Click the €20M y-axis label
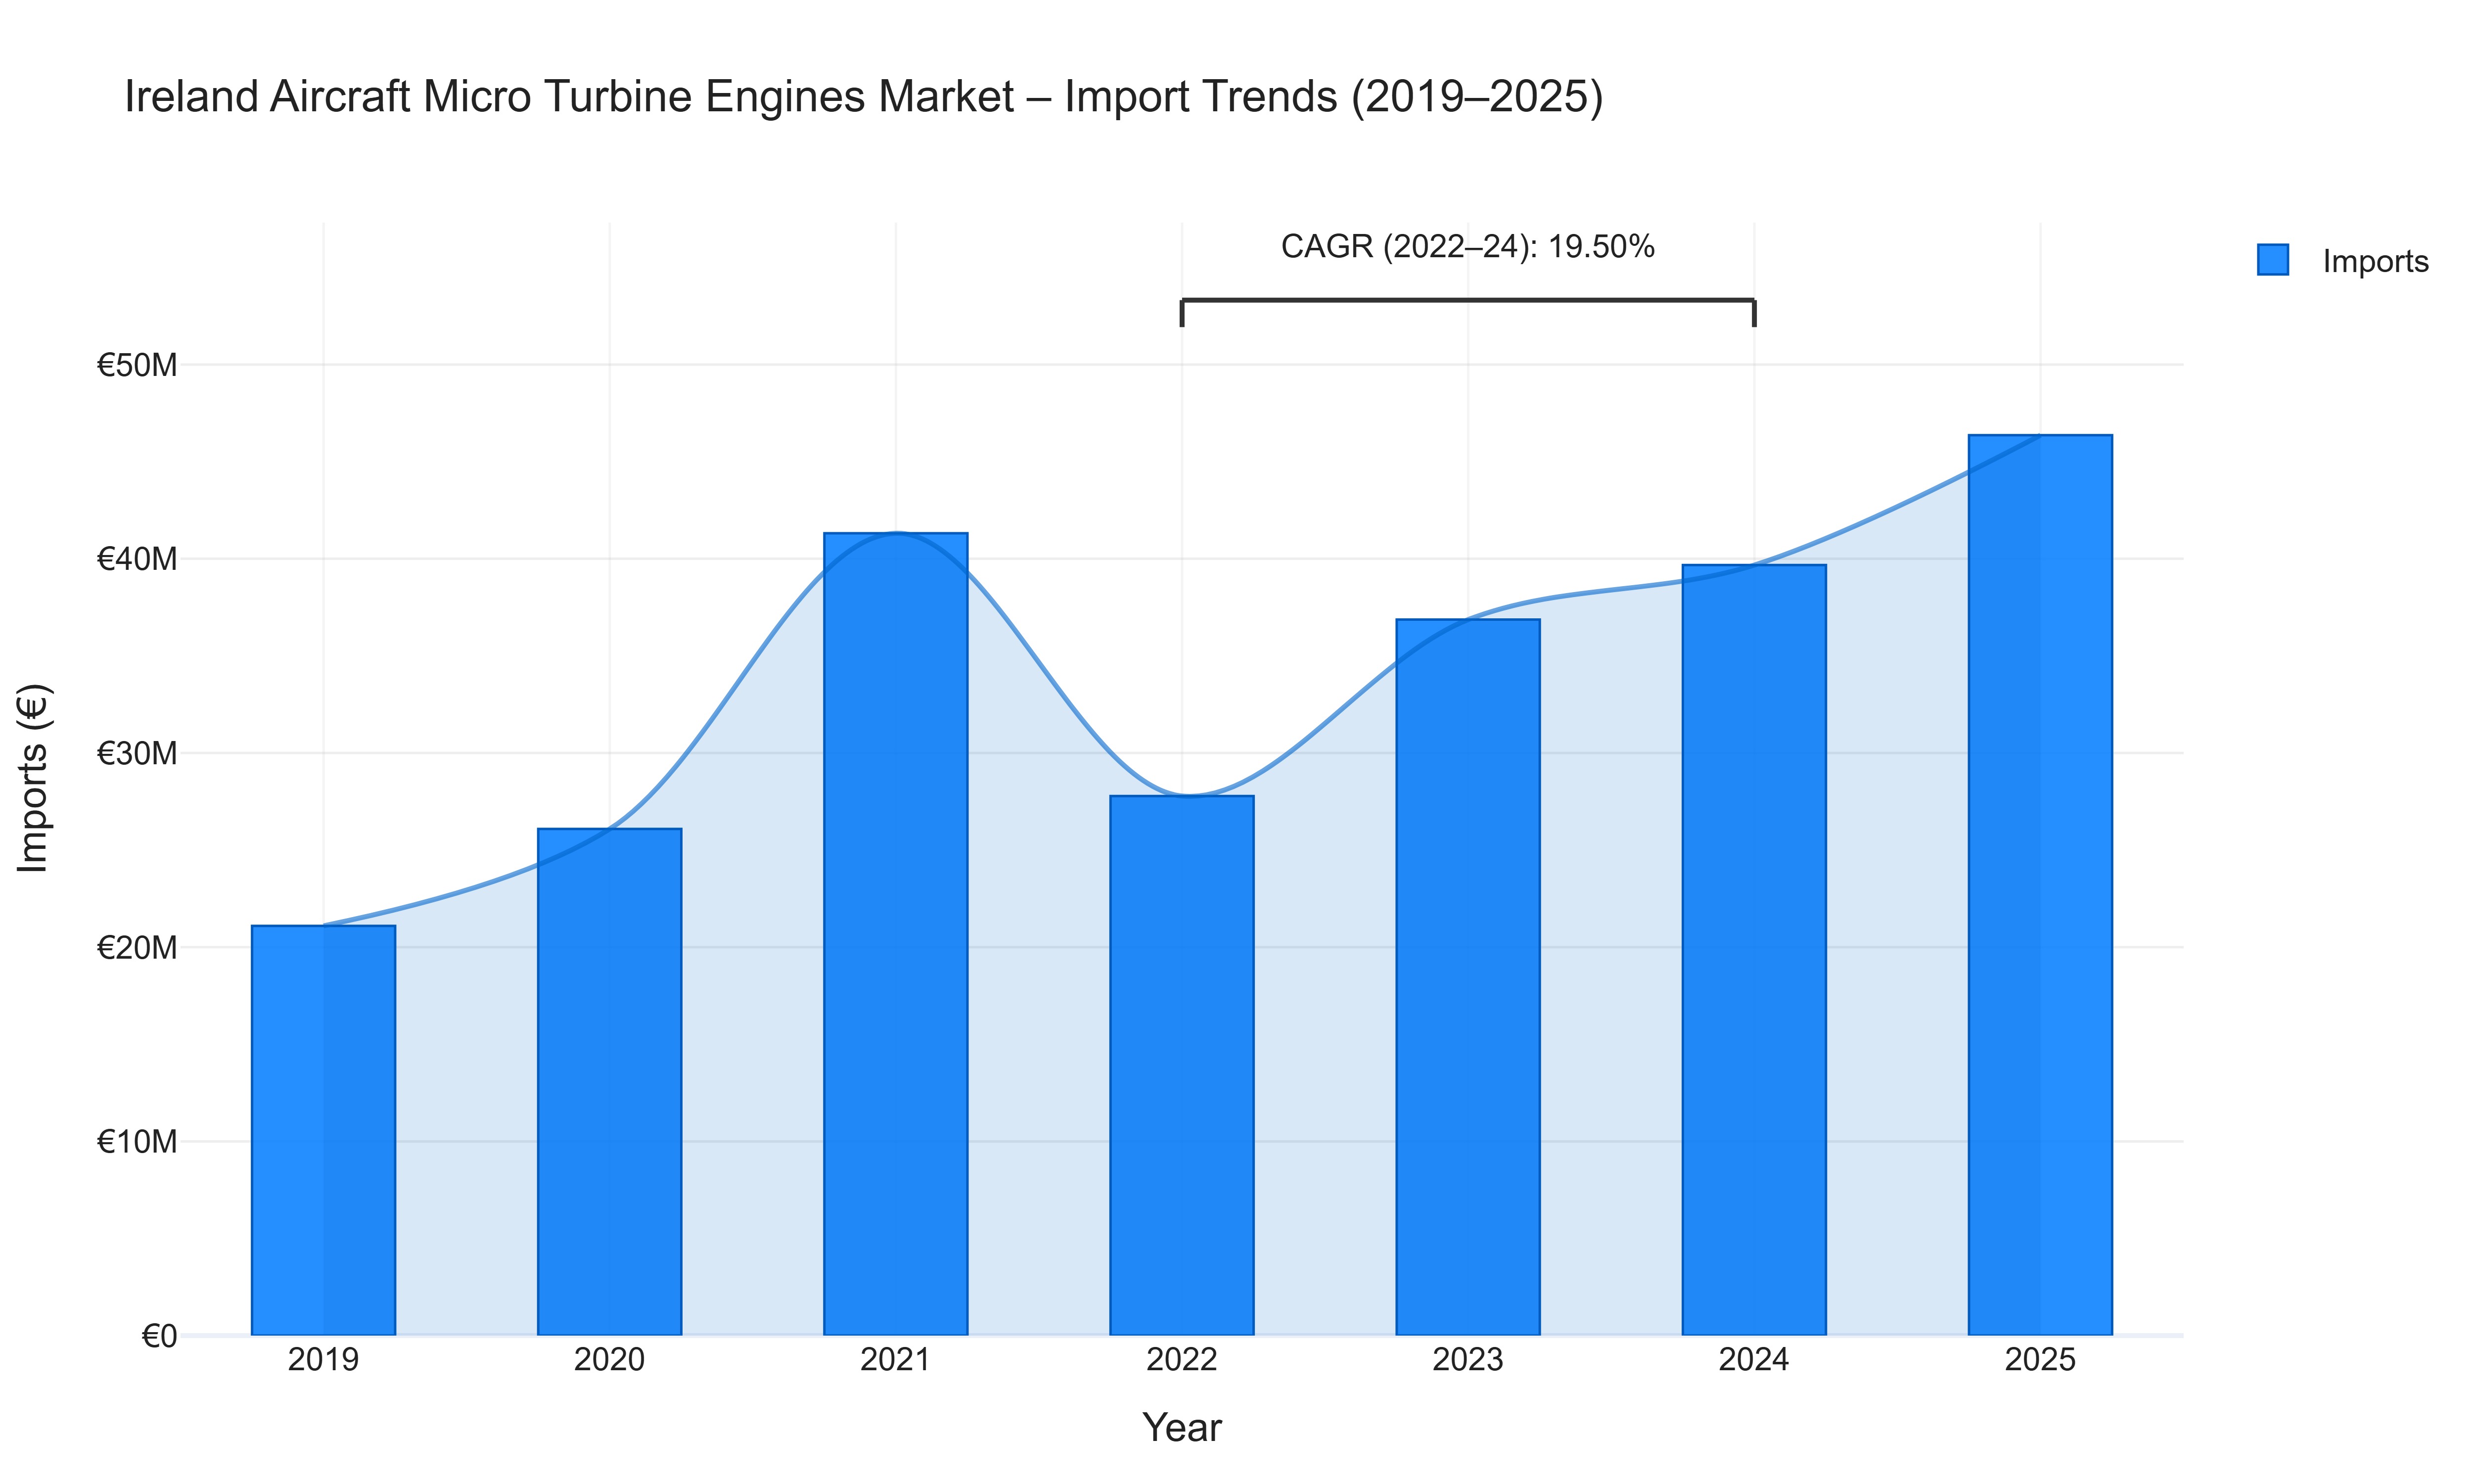2473x1484 pixels. 137,947
